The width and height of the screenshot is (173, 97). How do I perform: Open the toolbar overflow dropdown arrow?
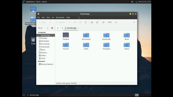coord(134,22)
